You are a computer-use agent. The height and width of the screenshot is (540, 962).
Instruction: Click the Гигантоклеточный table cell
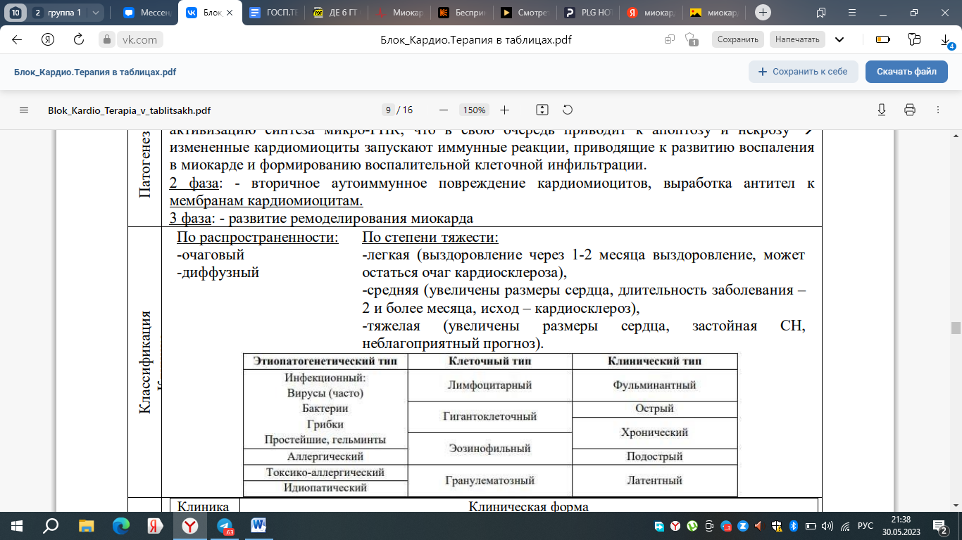point(489,417)
